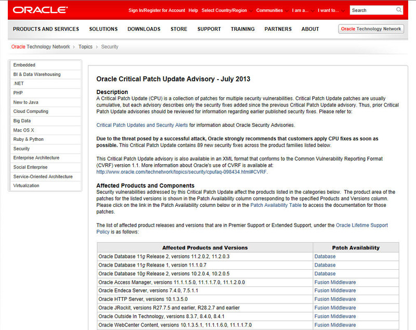Image resolution: width=416 pixels, height=330 pixels.
Task: Open the Products and Services menu
Action: click(x=46, y=29)
